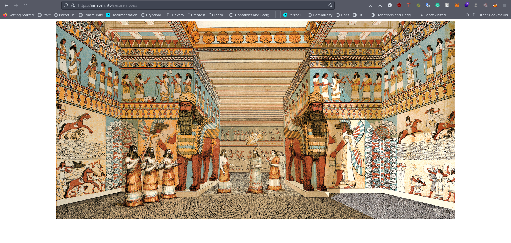Click the faded red circles extension icon
This screenshot has width=511, height=243.
pos(485,5)
